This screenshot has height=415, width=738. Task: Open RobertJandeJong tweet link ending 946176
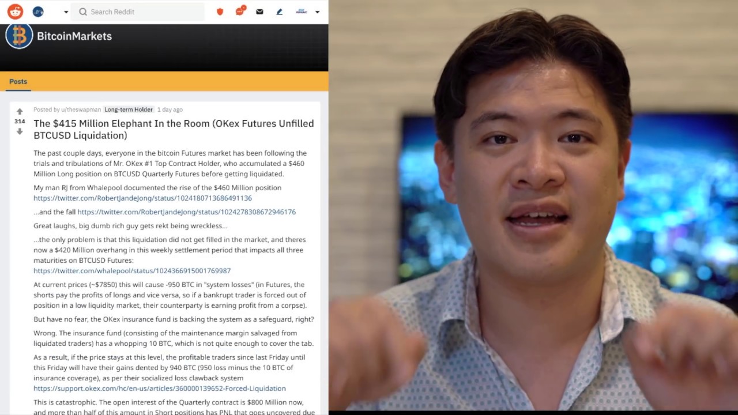pos(186,212)
